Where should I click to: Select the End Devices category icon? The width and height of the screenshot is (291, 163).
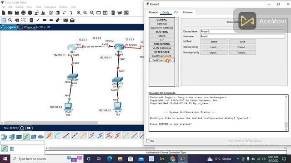[11, 137]
